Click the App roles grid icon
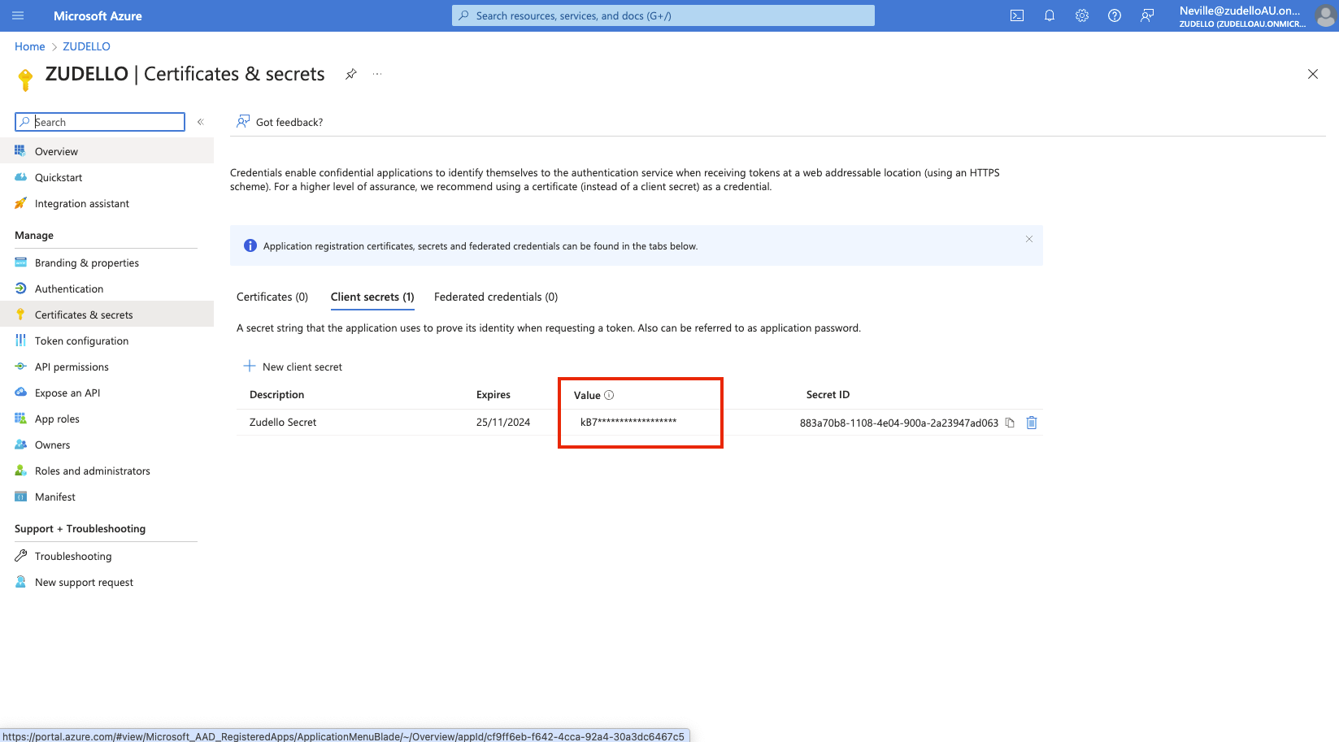 (x=20, y=419)
